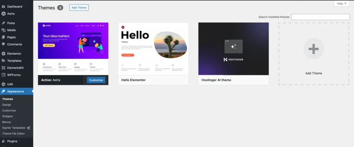Open Templates menu entry
Viewport: 354px width, 147px height.
pos(17,61)
